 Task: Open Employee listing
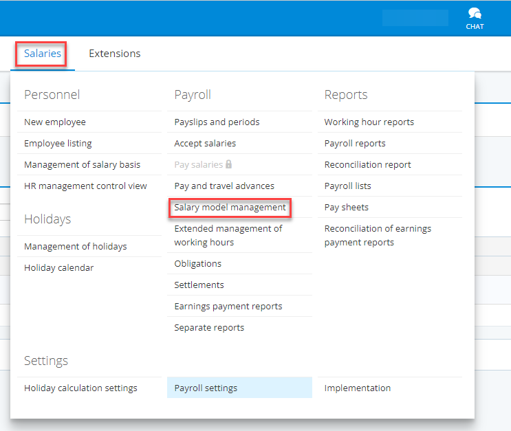coord(58,144)
